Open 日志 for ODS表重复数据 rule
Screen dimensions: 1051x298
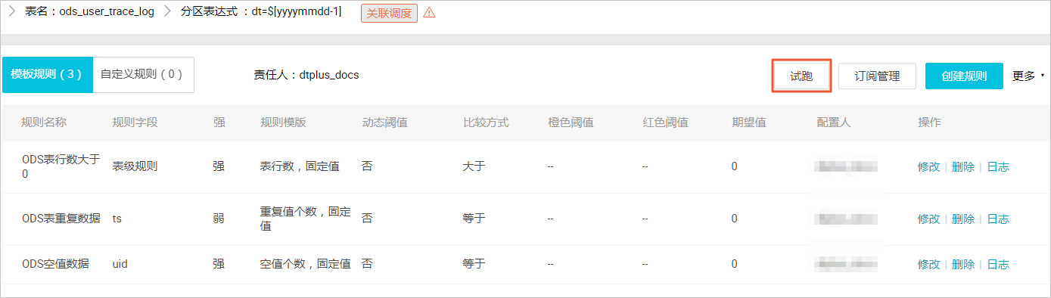tap(998, 219)
